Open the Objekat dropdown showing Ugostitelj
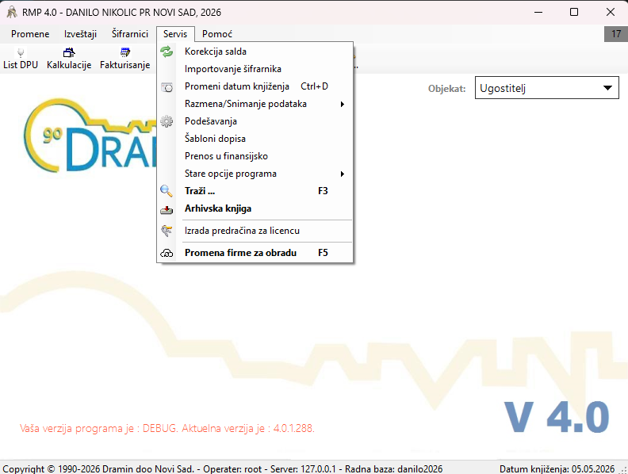Viewport: 628px width, 474px height. coord(546,88)
